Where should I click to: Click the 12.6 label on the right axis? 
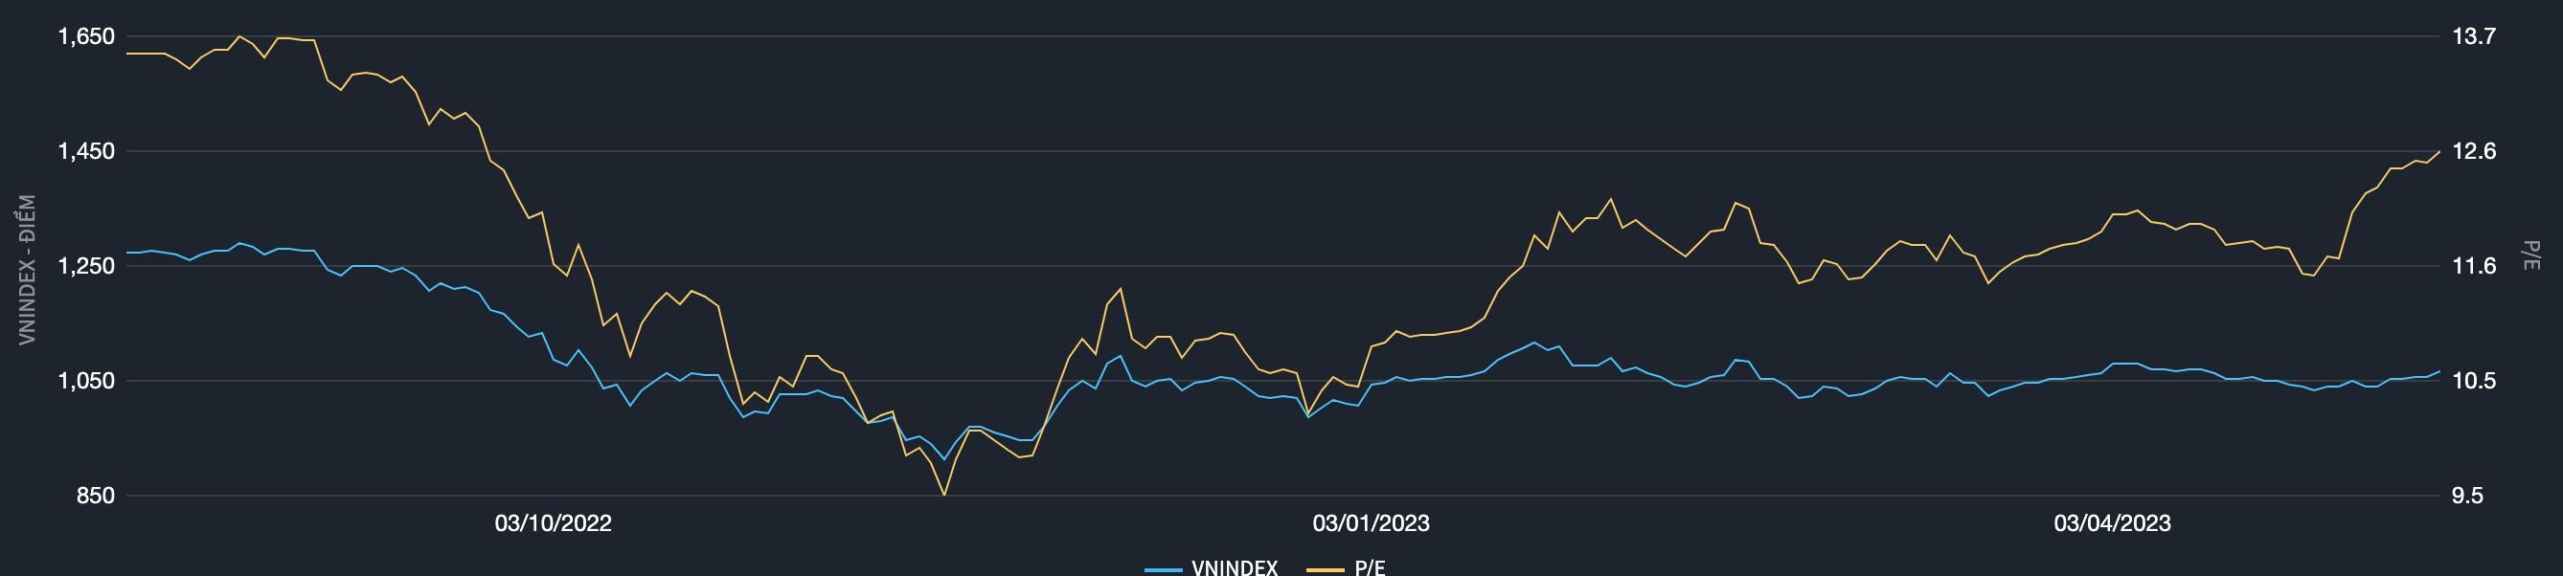coord(2474,151)
